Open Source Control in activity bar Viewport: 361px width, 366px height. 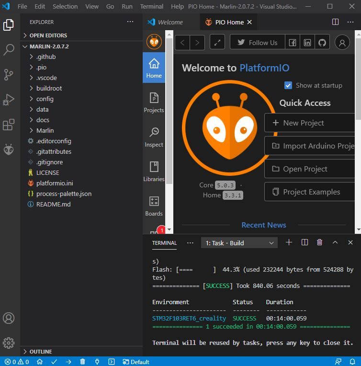pyautogui.click(x=9, y=75)
